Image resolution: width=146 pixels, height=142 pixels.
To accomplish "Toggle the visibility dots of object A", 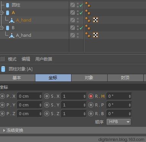I will [x=78, y=12].
